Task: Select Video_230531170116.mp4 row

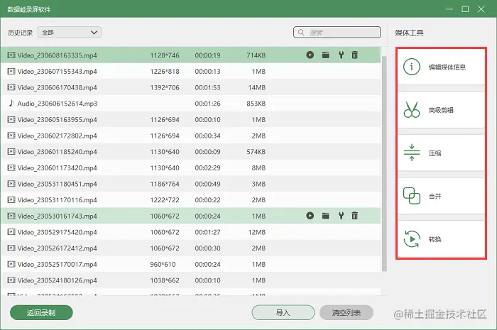Action: coord(191,200)
